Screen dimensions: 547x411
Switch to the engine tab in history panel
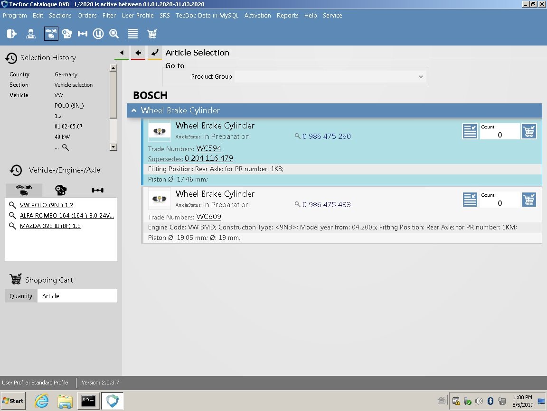(61, 190)
